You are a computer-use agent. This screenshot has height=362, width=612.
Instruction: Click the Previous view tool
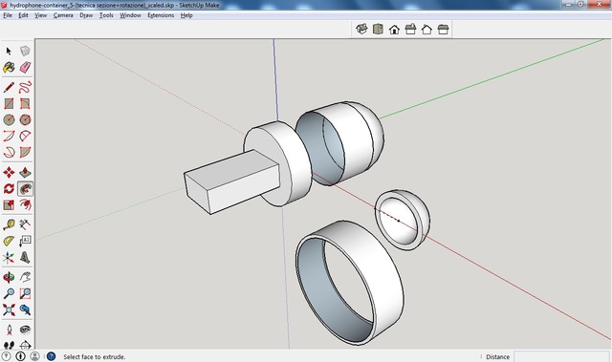click(x=25, y=309)
